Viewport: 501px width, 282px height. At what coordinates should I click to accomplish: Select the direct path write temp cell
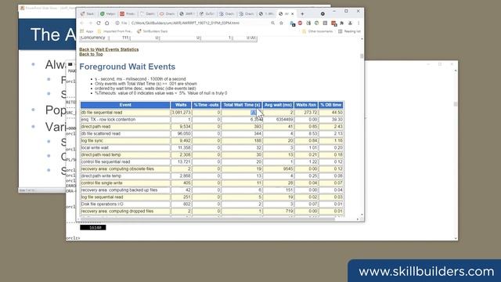125,175
